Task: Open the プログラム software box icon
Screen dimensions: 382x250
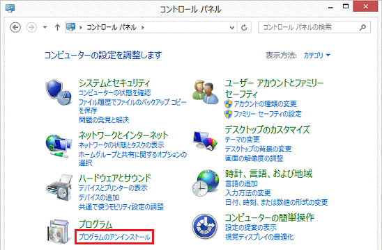Action: coord(59,232)
